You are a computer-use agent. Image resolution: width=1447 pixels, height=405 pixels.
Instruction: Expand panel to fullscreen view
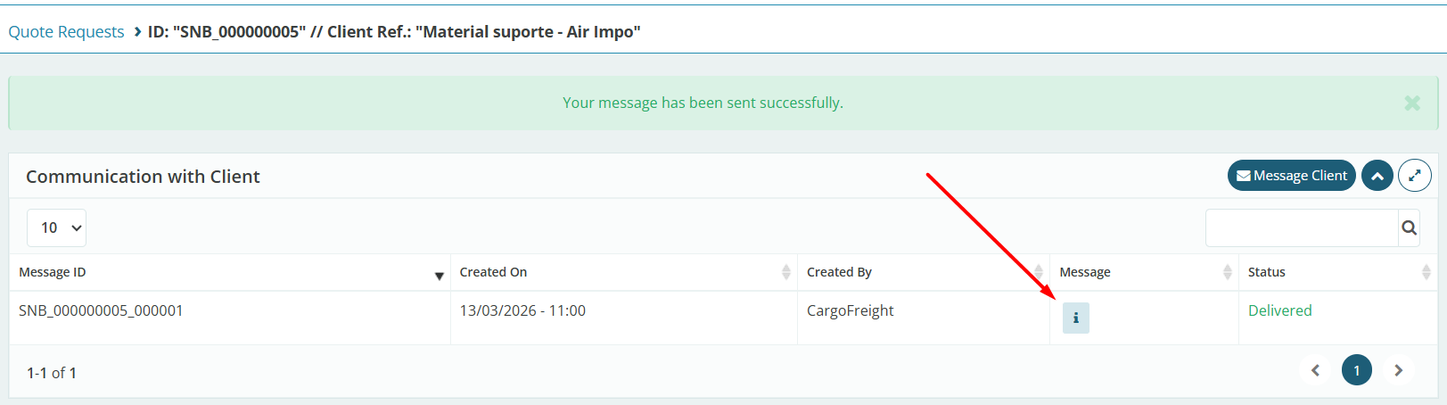point(1414,176)
